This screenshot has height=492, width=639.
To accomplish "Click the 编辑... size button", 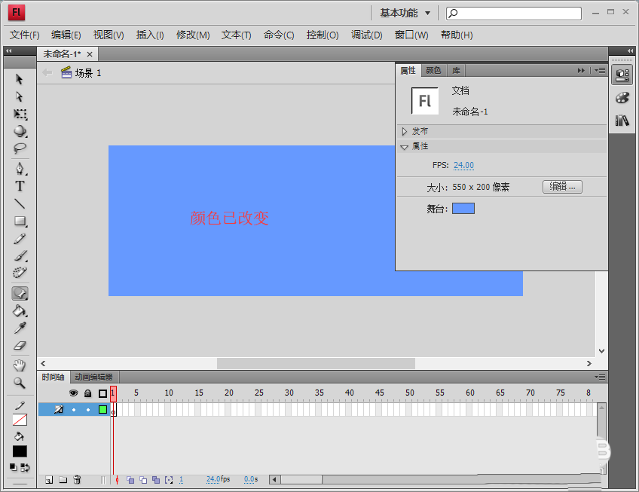I will coord(562,187).
